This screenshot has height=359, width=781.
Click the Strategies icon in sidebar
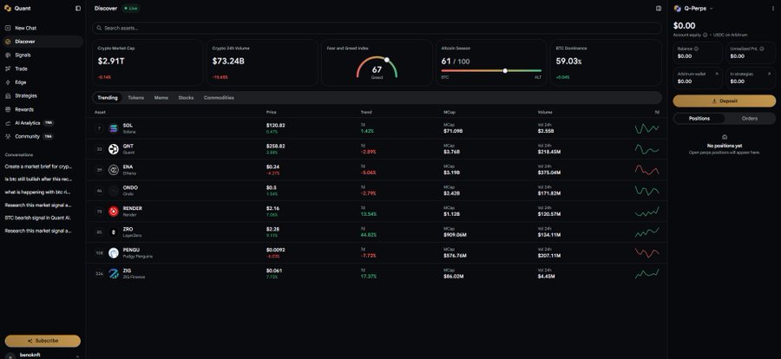[8, 95]
